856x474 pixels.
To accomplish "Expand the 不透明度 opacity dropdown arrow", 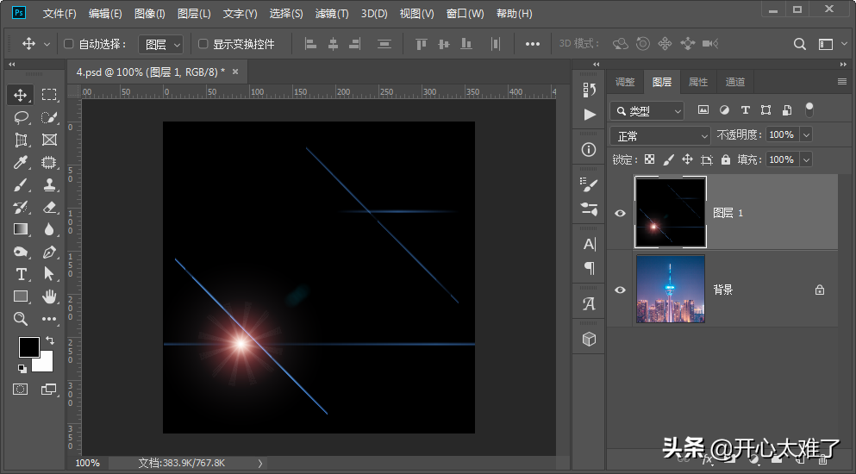I will tap(806, 134).
